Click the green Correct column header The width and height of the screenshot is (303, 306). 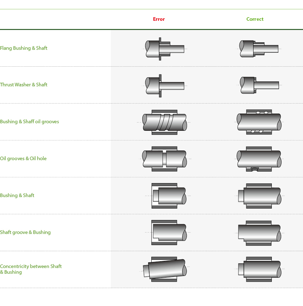pos(255,19)
